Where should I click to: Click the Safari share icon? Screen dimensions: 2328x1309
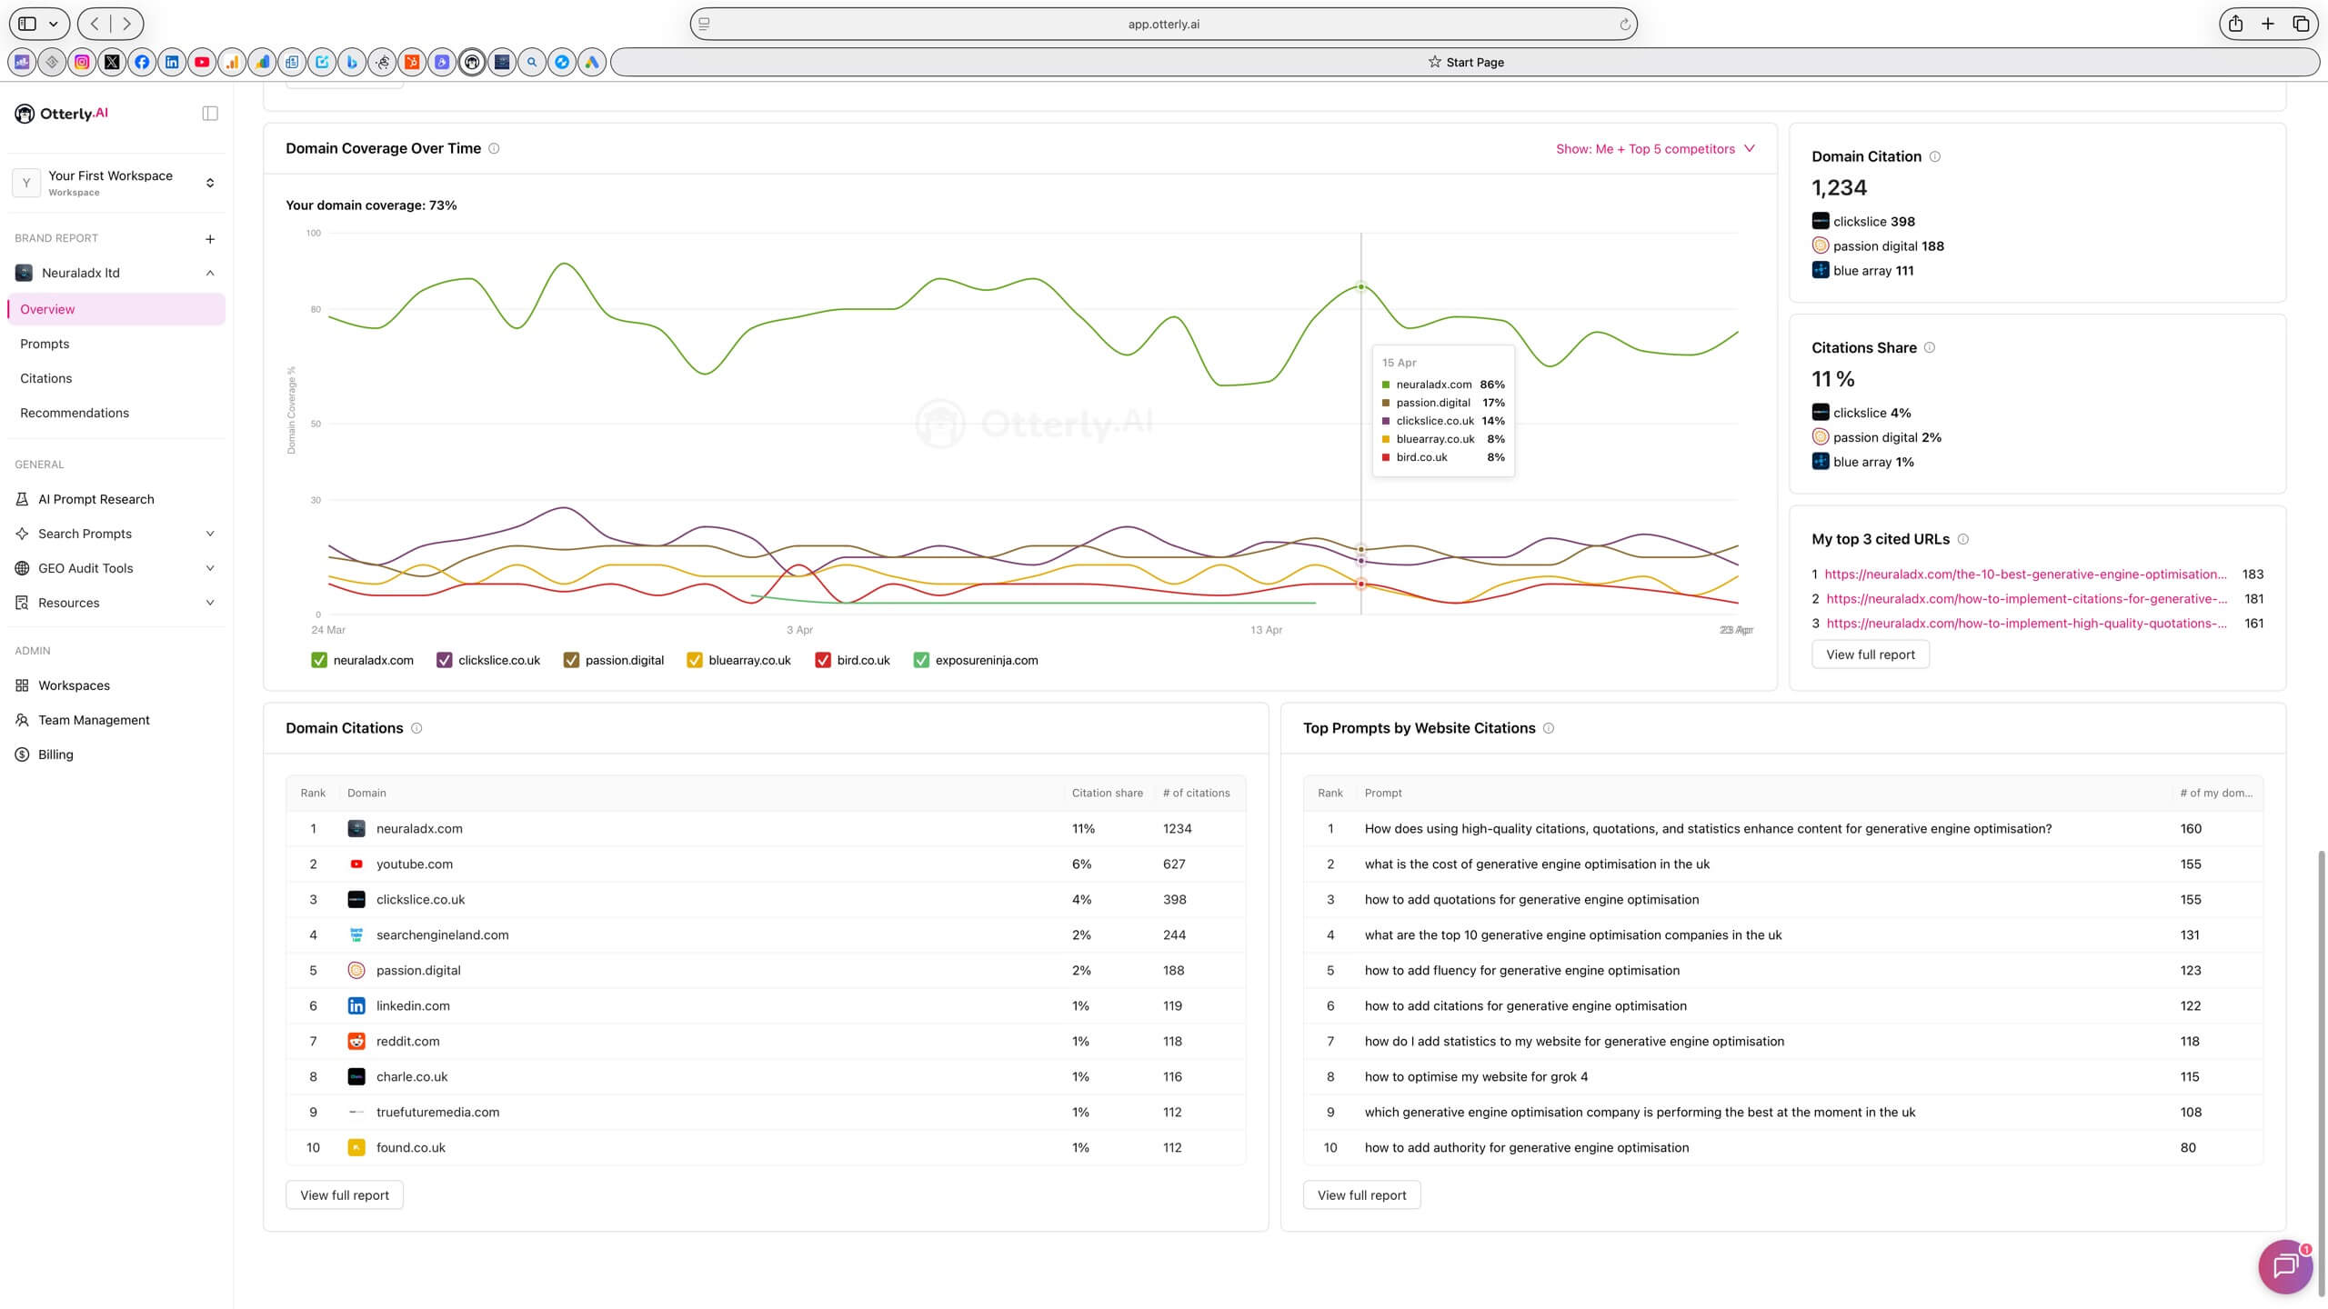point(2235,24)
